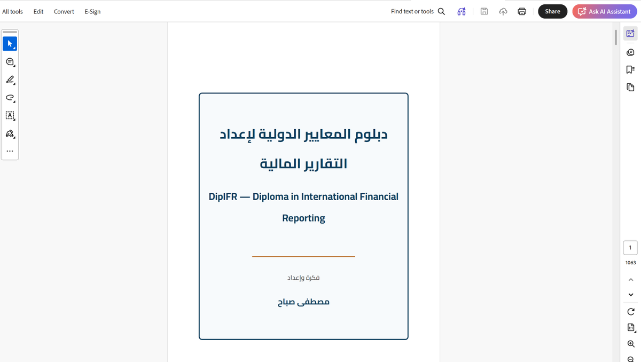Click the current page number box
Image resolution: width=641 pixels, height=362 pixels.
[x=630, y=248]
